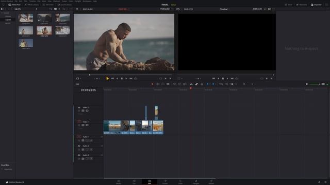Open the Effects Library panel
This screenshot has width=330, height=185.
click(31, 5)
